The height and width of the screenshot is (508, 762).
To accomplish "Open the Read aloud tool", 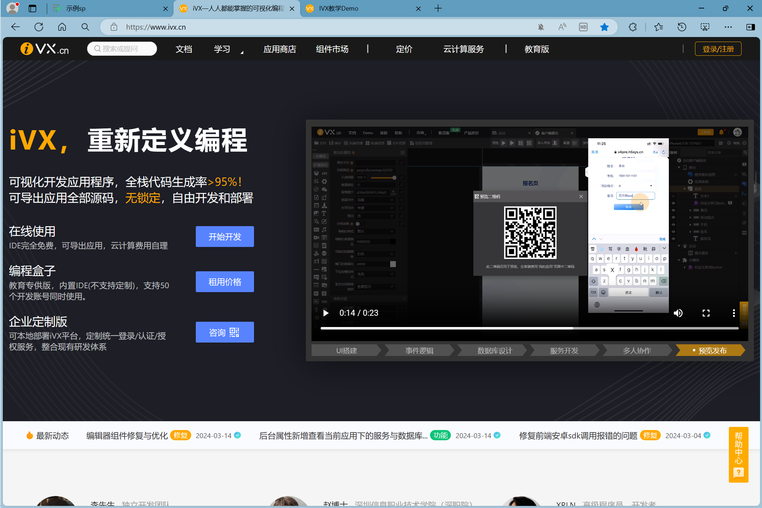I will (x=562, y=27).
